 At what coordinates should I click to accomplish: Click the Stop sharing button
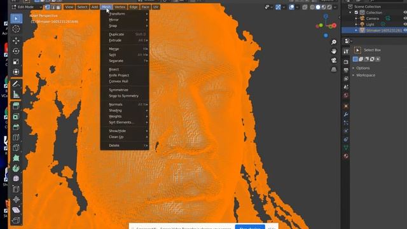click(x=250, y=227)
